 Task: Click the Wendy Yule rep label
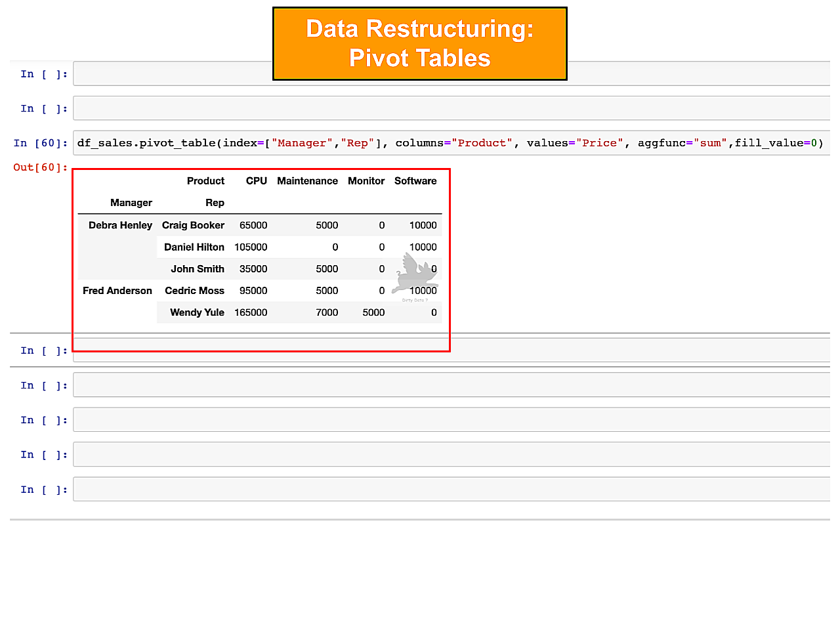(x=197, y=312)
